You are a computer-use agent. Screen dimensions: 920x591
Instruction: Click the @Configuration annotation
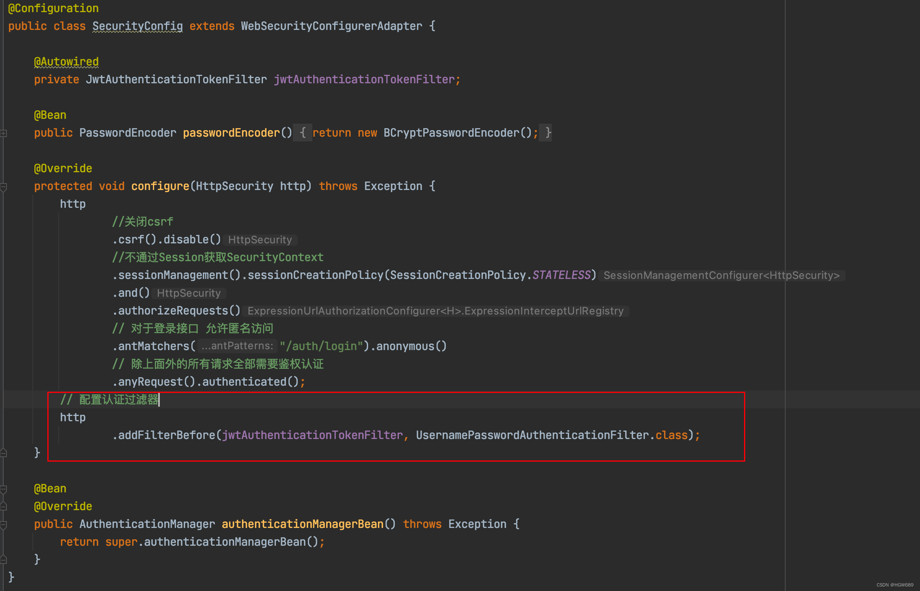tap(53, 8)
